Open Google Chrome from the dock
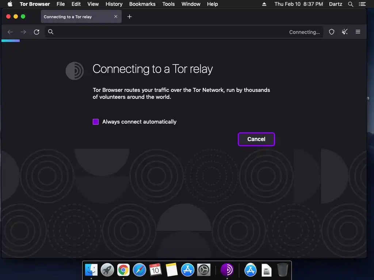 [x=123, y=270]
